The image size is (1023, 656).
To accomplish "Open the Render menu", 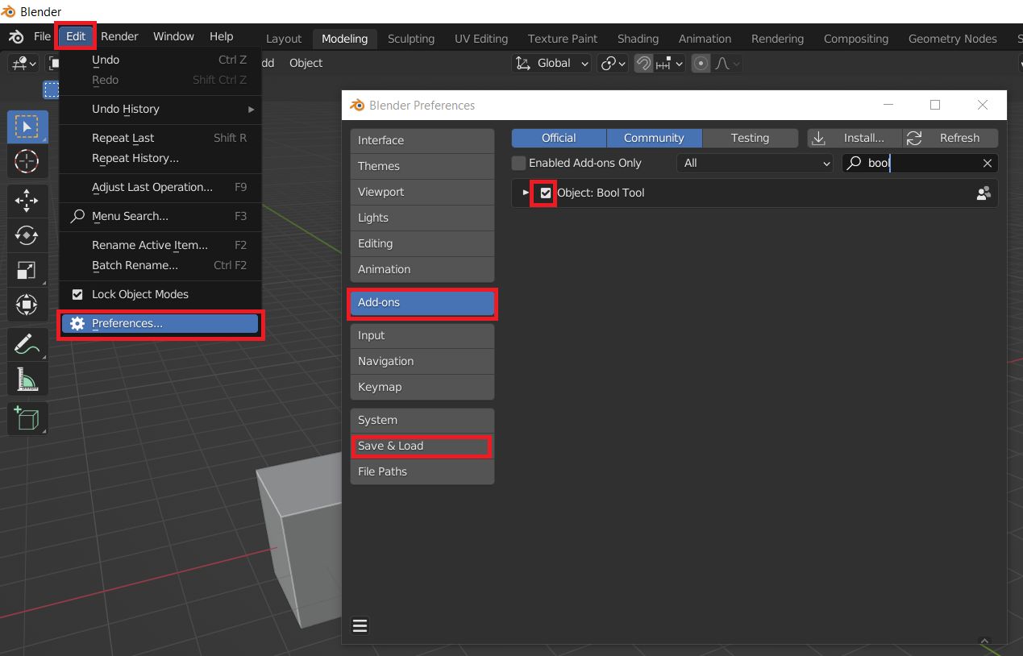I will coord(119,35).
